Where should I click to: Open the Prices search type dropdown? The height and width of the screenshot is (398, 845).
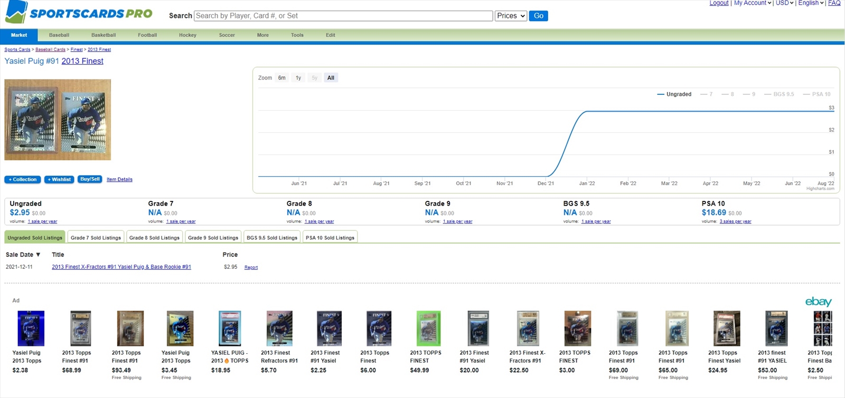click(511, 16)
